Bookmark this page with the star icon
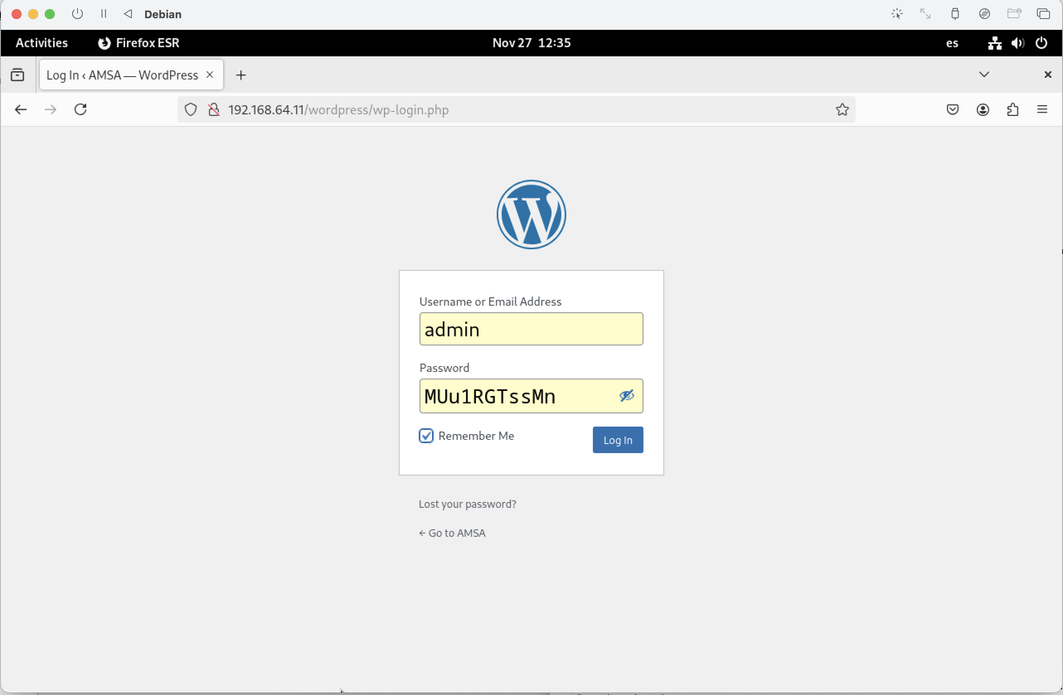 tap(842, 110)
